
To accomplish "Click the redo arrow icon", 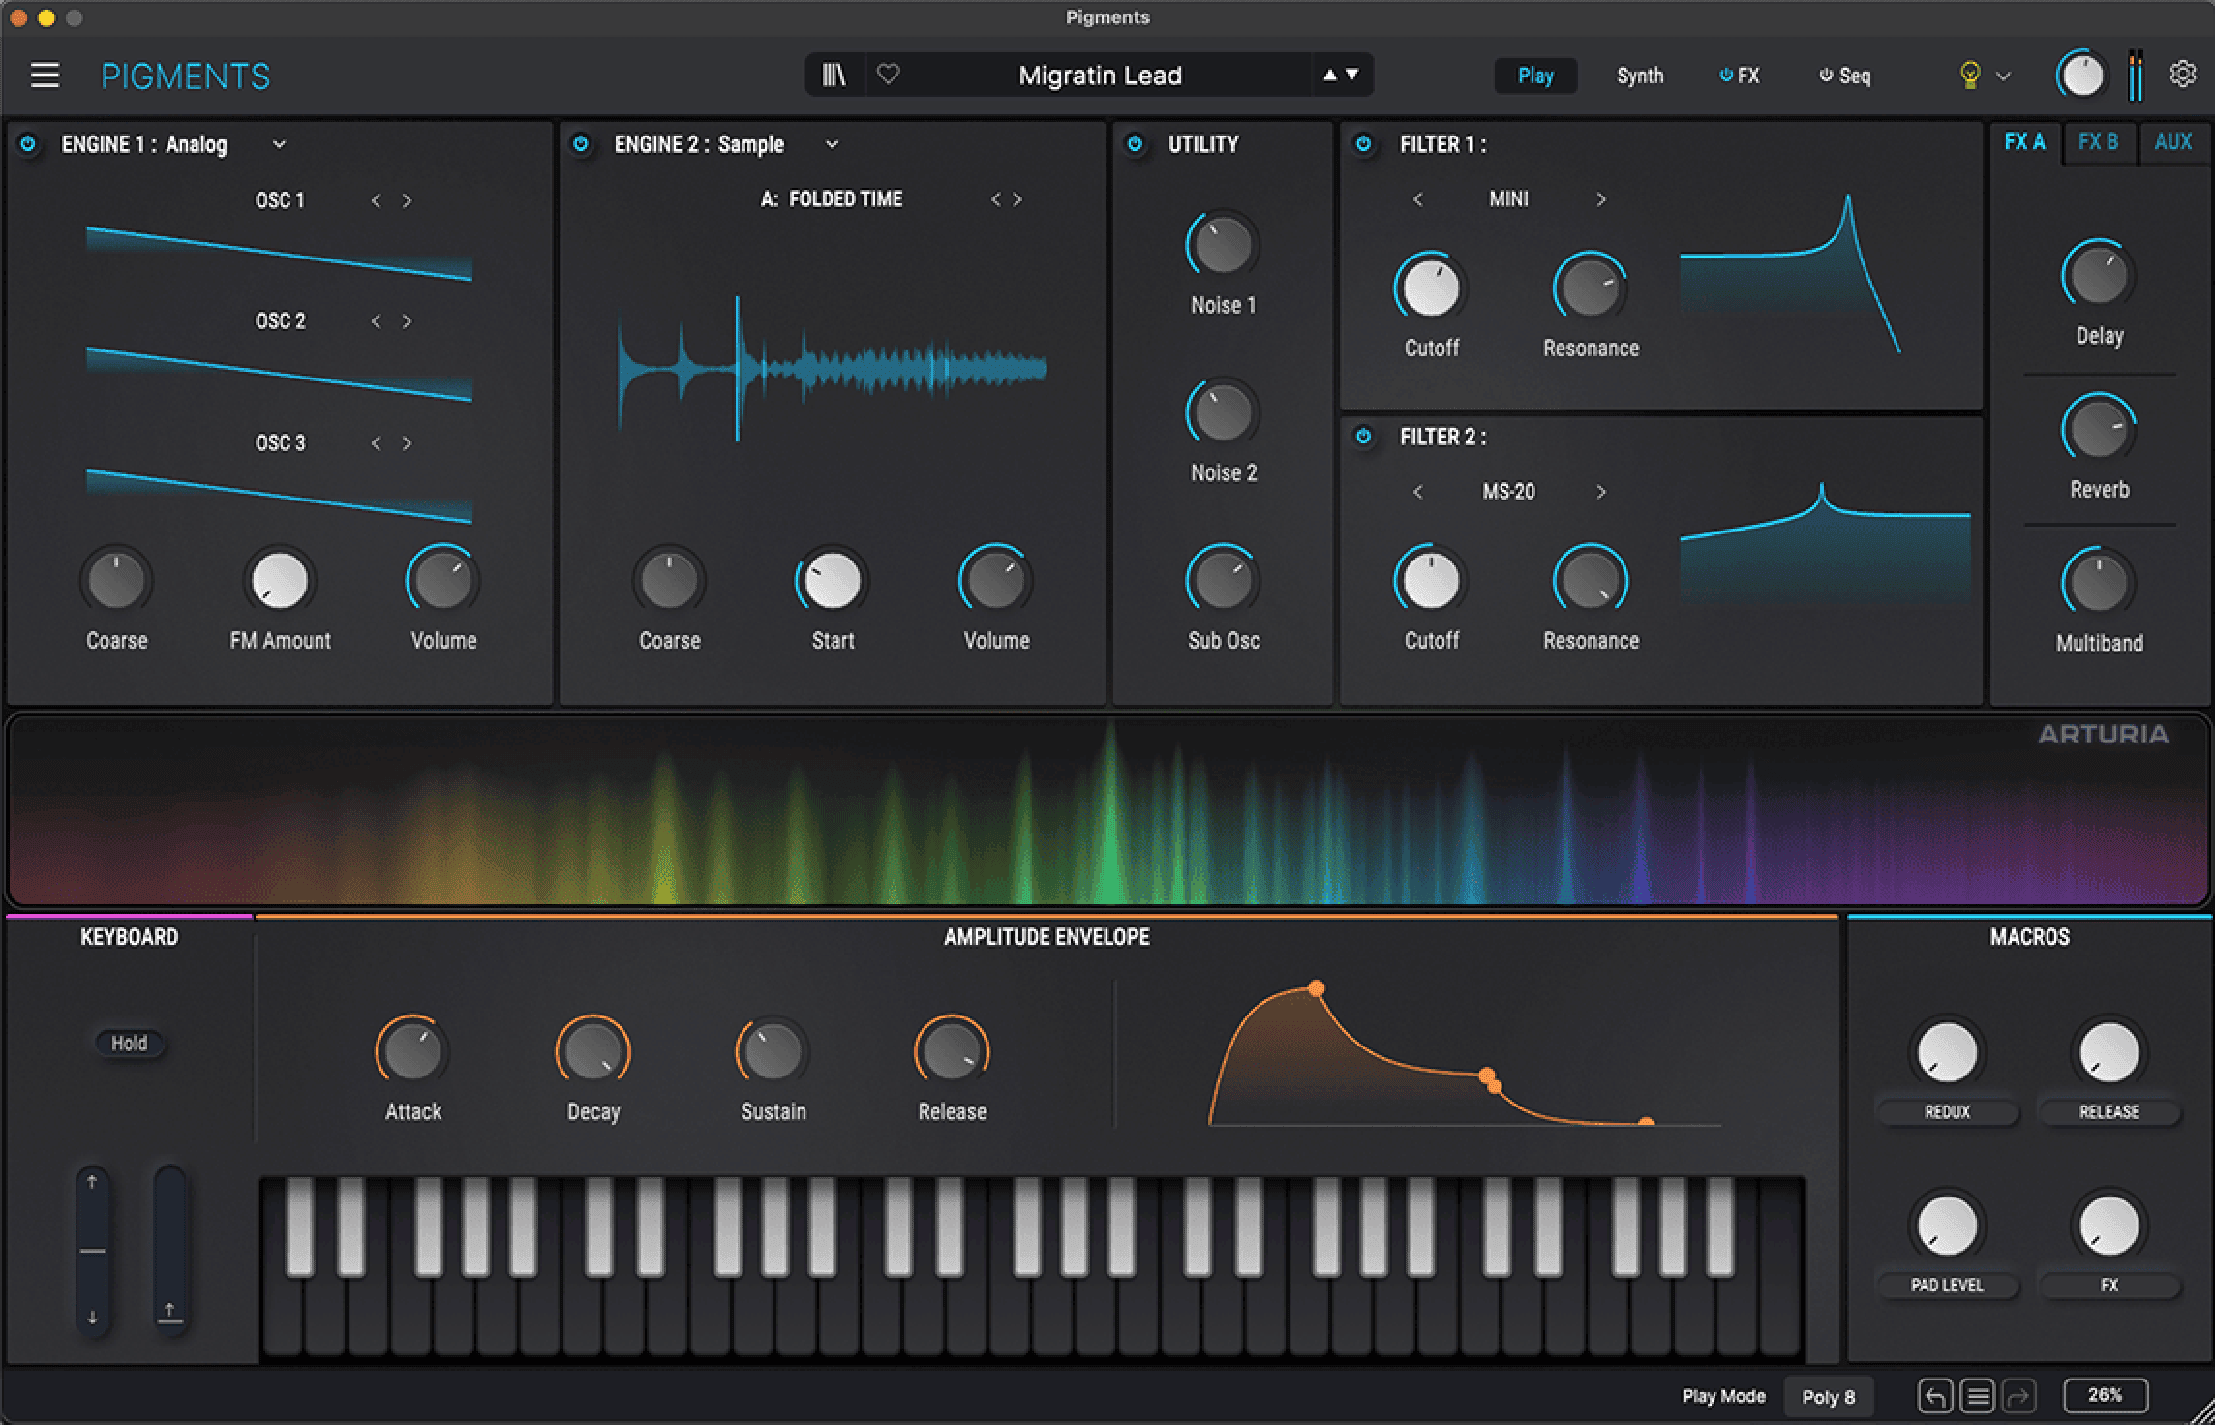I will point(2018,1396).
